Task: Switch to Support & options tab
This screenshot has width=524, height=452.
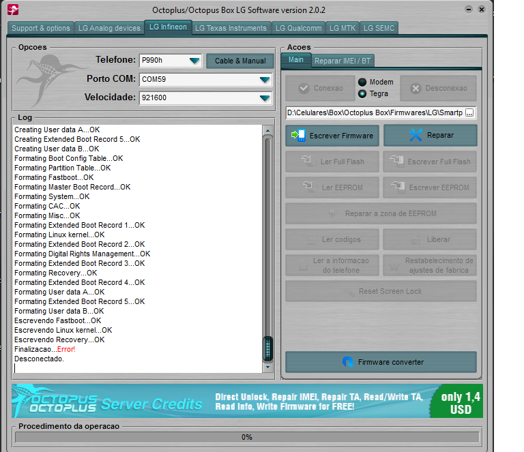Action: (41, 28)
